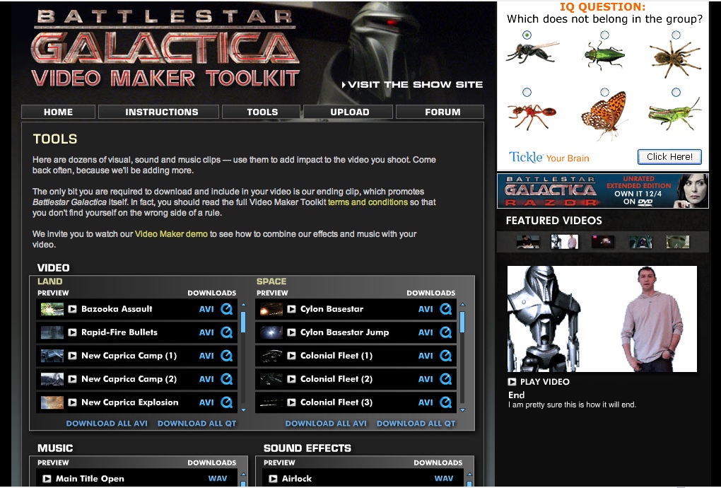721x488 pixels.
Task: Click the Land list scrollbar thumb
Action: coord(243,322)
